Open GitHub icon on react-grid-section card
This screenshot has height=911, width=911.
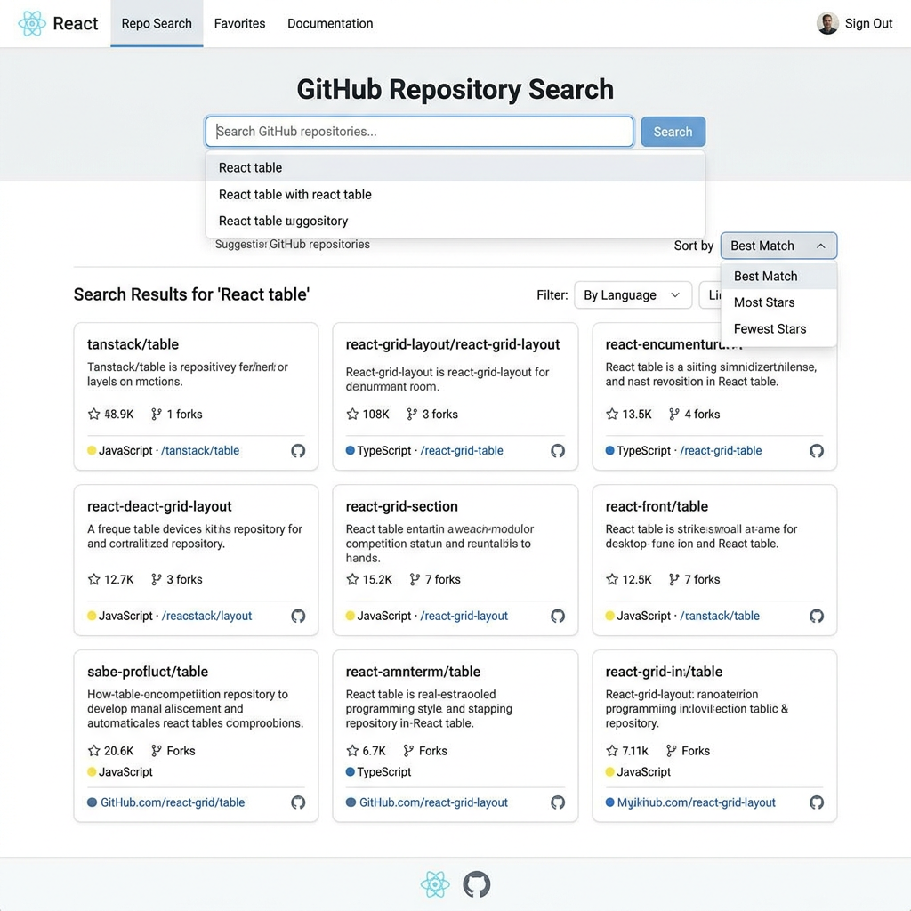(558, 616)
